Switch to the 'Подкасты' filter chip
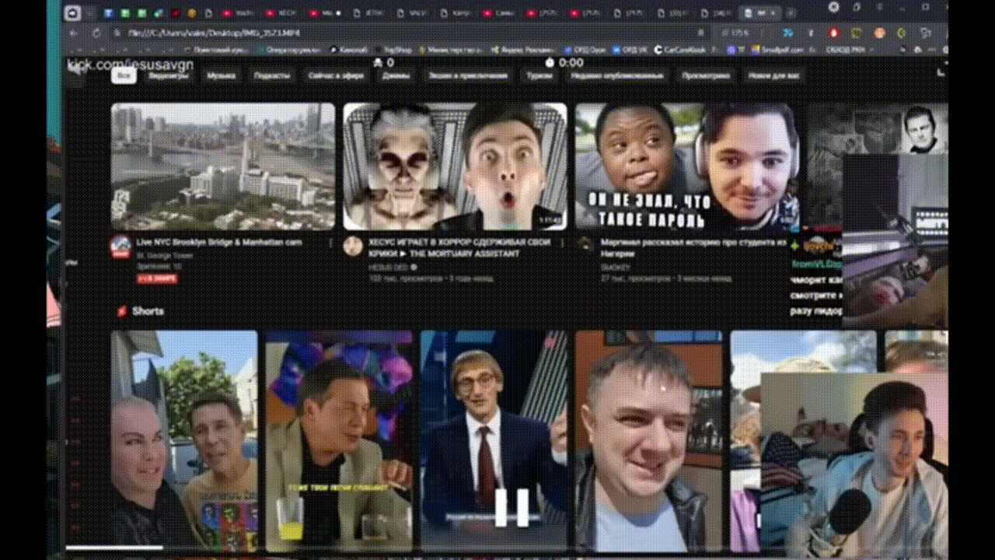 click(271, 76)
